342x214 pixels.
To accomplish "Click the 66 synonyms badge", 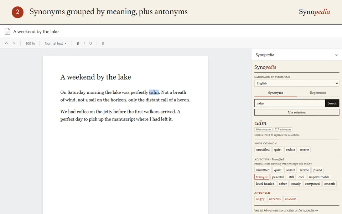I will [x=263, y=129].
